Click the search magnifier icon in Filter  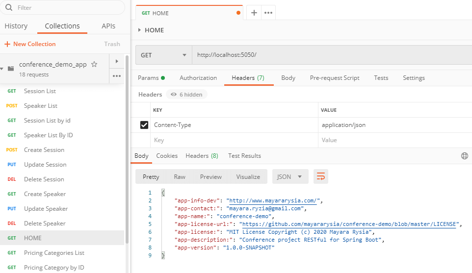tap(9, 7)
